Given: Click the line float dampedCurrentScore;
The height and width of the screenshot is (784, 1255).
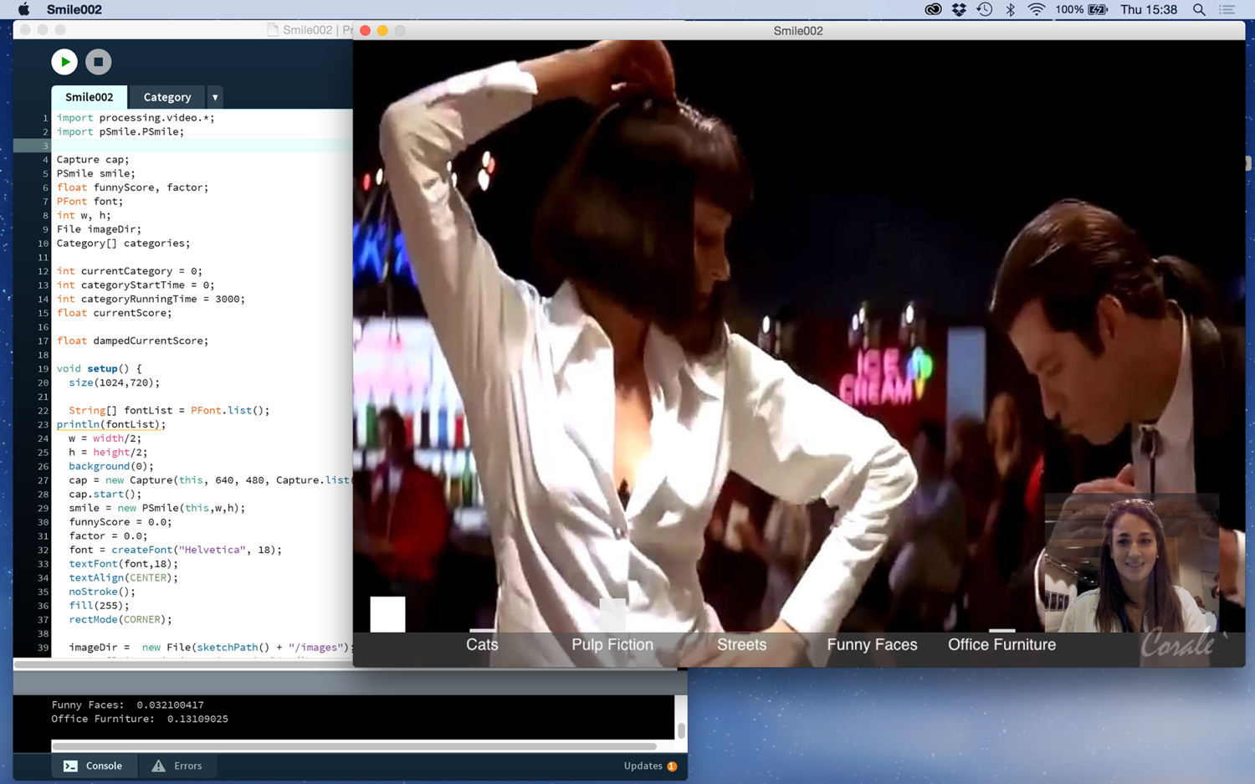Looking at the screenshot, I should click(132, 341).
